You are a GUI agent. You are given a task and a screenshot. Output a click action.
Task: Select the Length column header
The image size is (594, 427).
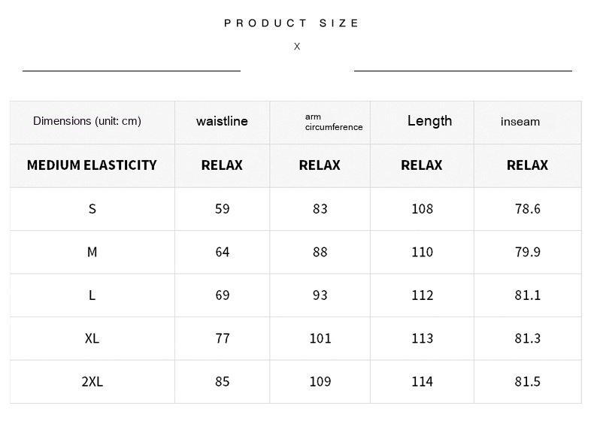pos(429,121)
